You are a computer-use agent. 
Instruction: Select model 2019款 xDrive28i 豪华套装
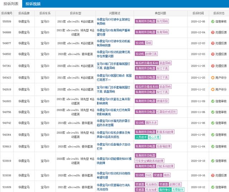75,123
